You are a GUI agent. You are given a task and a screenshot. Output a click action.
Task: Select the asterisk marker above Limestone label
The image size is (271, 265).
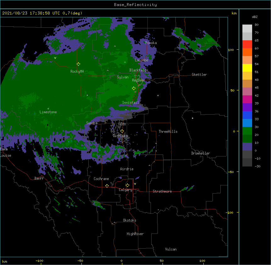(x=48, y=109)
